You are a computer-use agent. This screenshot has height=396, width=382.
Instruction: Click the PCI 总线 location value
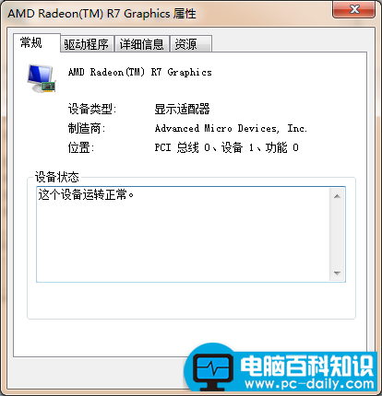click(x=227, y=147)
